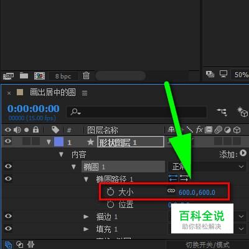Toggle the transfer controls pane icon

(x=19, y=245)
